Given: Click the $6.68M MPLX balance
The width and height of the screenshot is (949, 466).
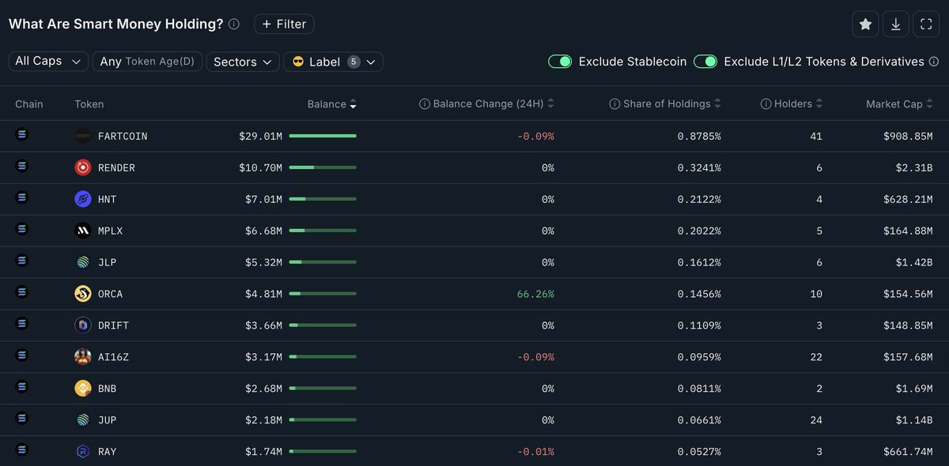Looking at the screenshot, I should pos(264,231).
